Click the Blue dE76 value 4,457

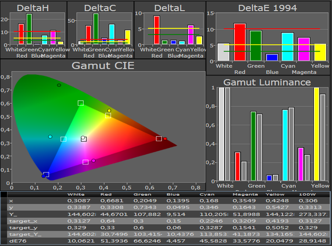[x=176, y=241]
